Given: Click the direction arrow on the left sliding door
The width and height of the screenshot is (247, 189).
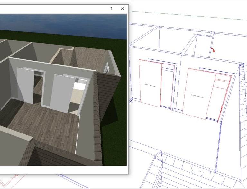Looking at the screenshot, I should 150,85.
